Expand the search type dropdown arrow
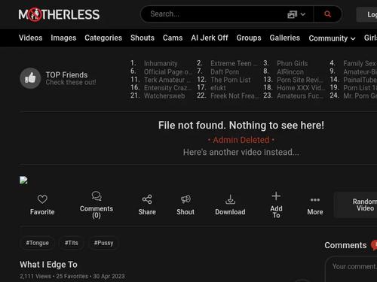 (303, 14)
